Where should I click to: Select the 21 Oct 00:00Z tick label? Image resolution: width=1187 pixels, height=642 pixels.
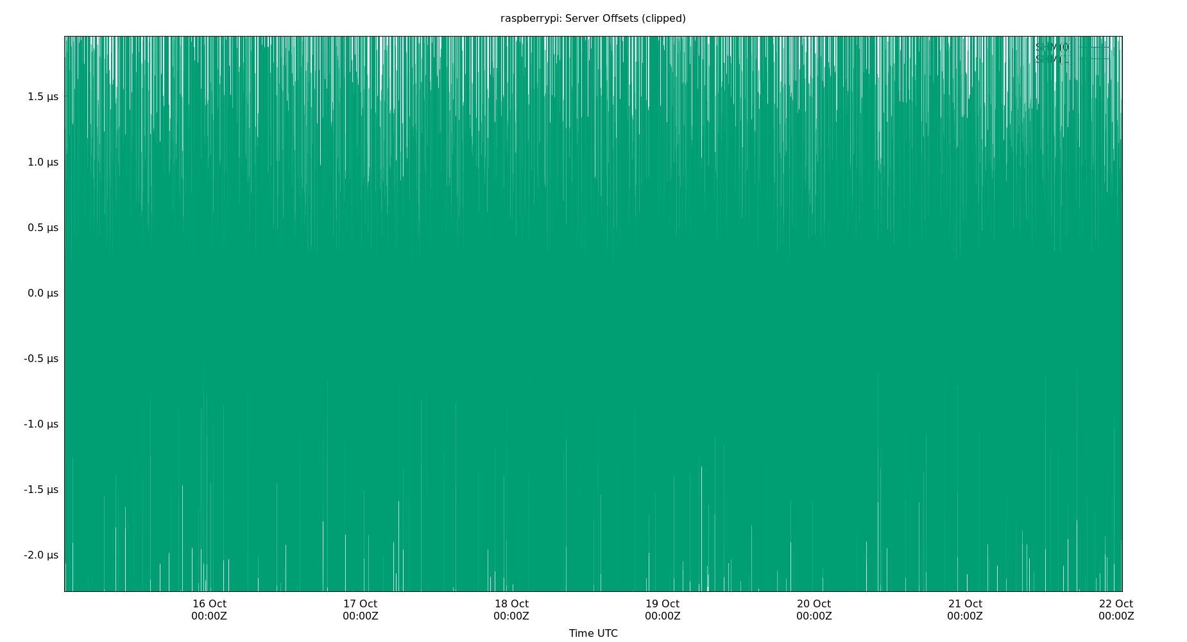coord(965,610)
